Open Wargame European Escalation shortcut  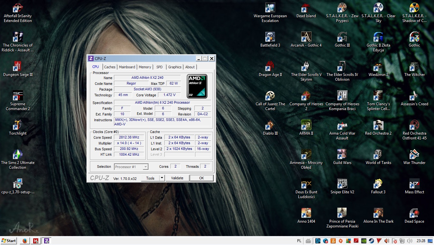(270, 13)
